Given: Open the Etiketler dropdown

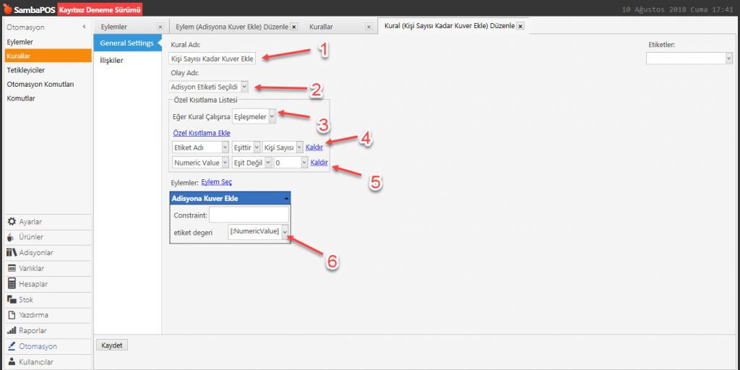Looking at the screenshot, I should click(728, 59).
